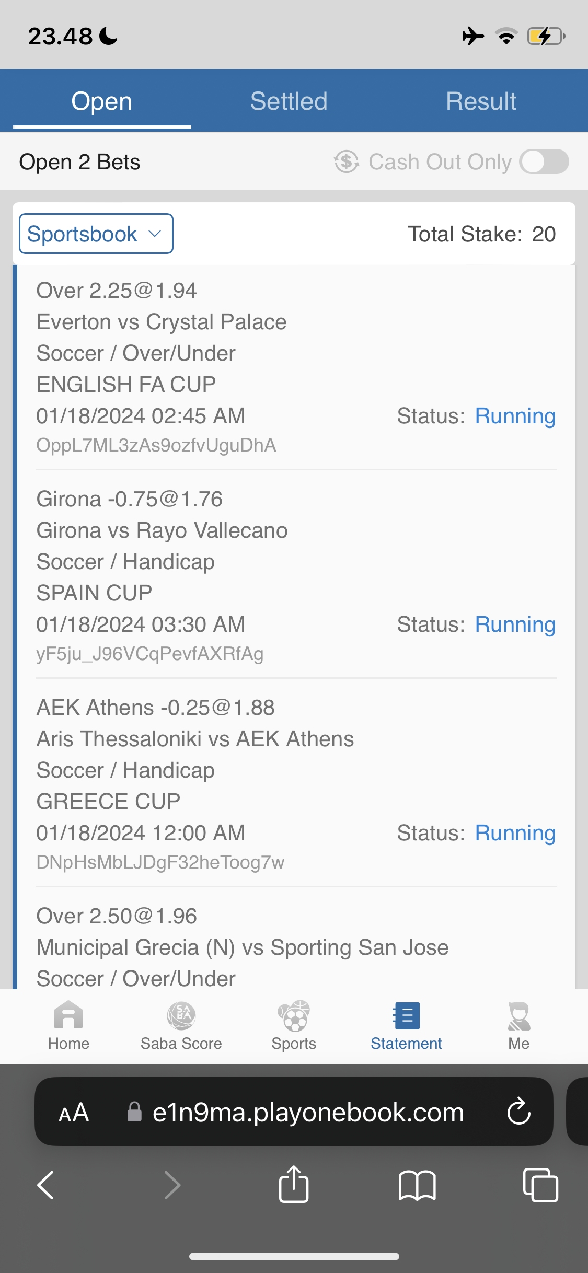The image size is (588, 1273).
Task: Tap the Sports ball icon
Action: [x=294, y=1016]
